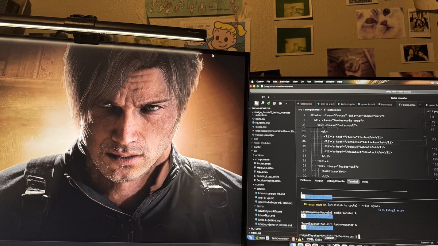Viewport: 438px width, 246px height.
Task: Click the Footer.astro breadcrumb segment
Action: [x=333, y=110]
